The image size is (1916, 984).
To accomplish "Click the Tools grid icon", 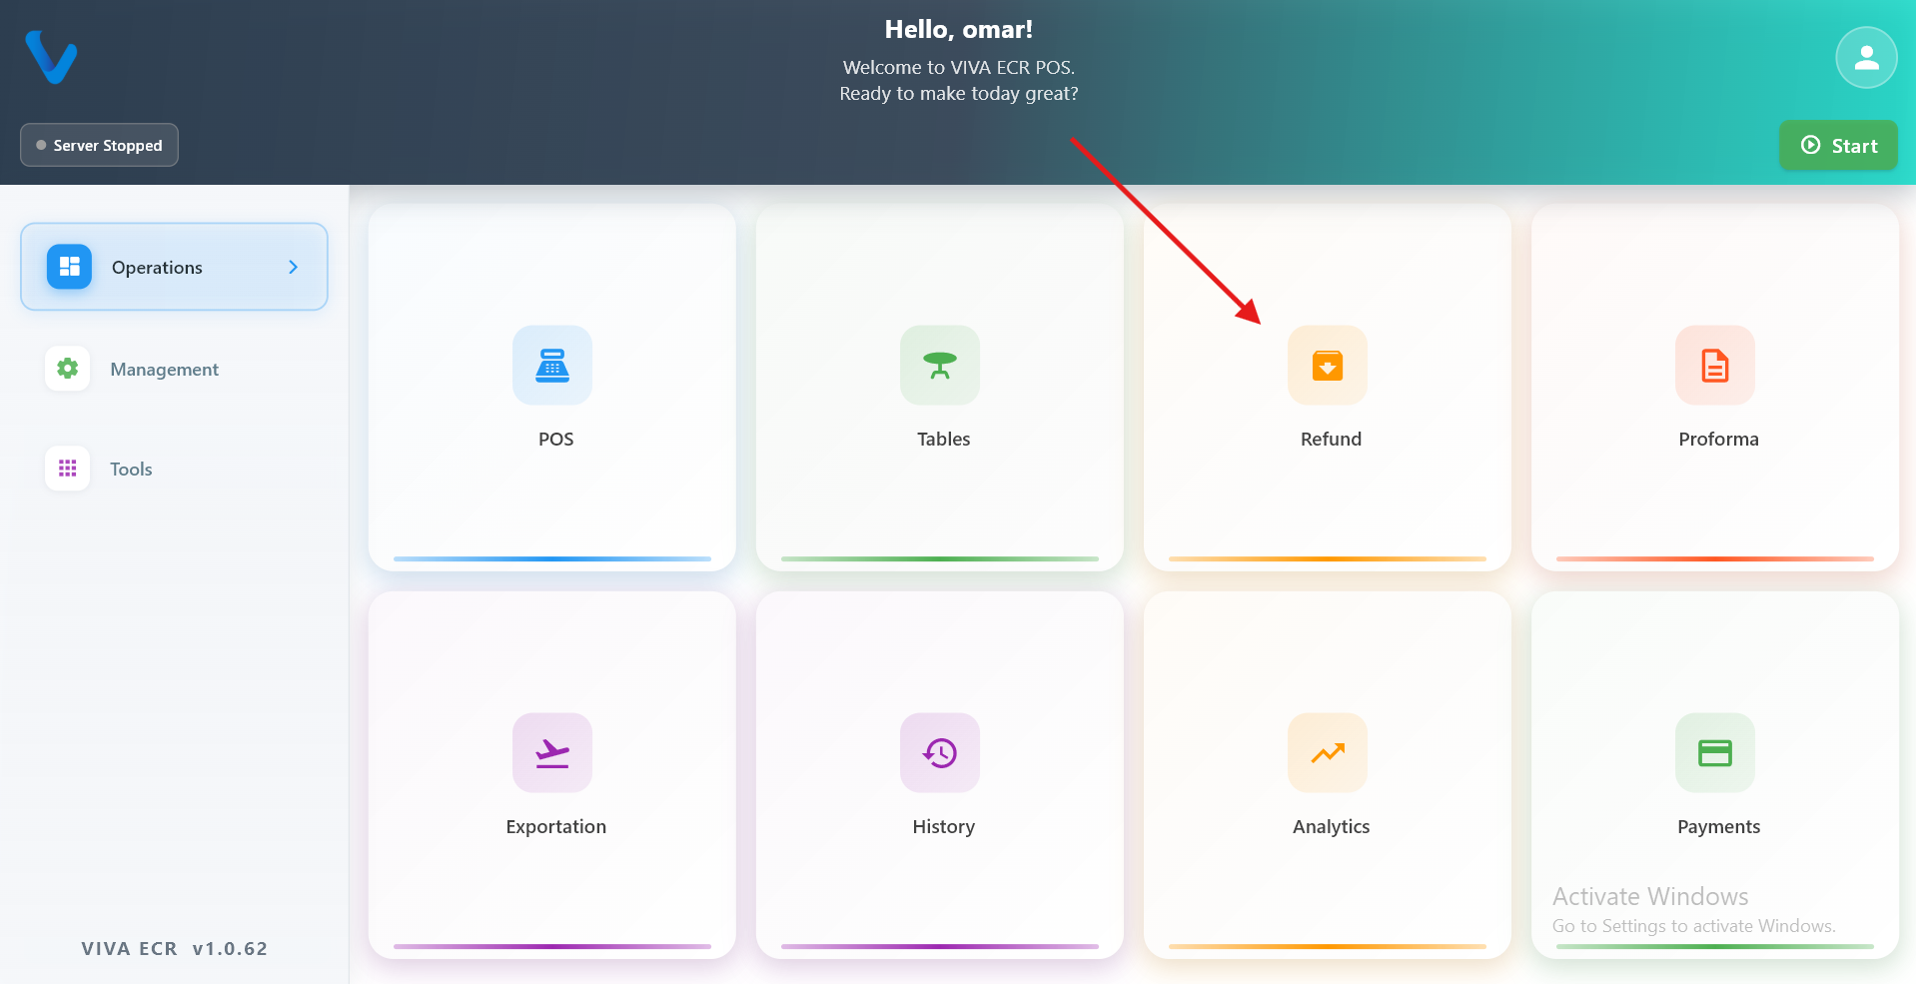I will (68, 469).
